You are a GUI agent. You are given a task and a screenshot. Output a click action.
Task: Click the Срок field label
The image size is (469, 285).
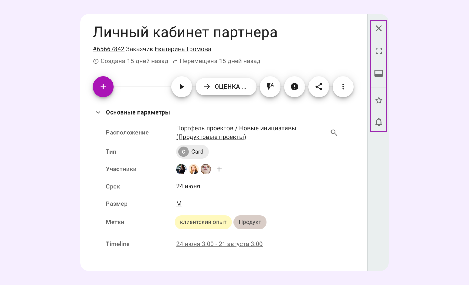pos(113,187)
